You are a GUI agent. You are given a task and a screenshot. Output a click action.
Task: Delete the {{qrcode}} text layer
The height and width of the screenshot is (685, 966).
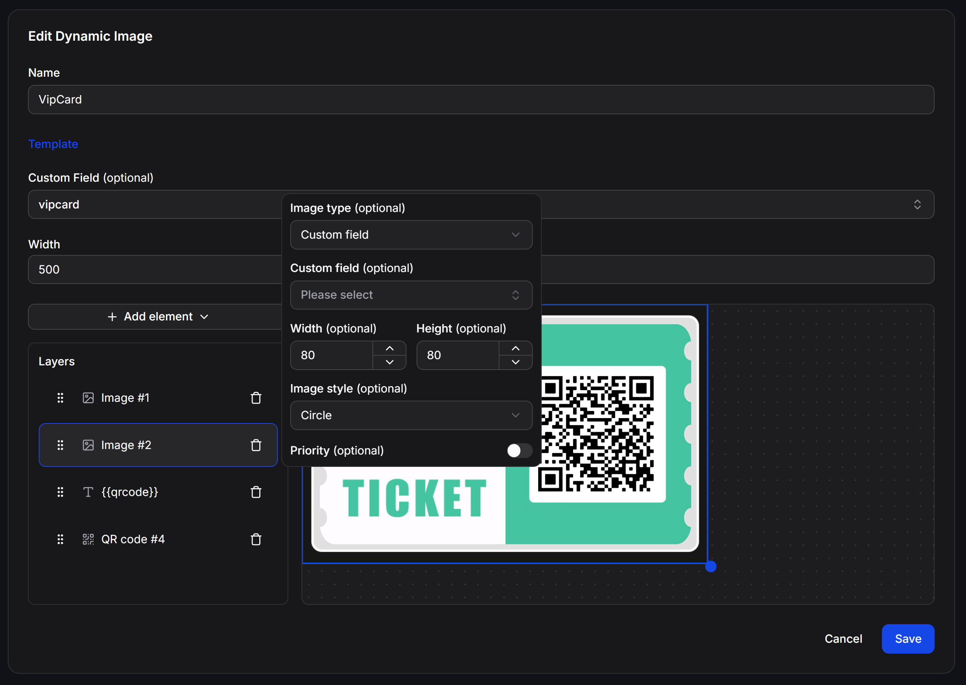pos(256,492)
